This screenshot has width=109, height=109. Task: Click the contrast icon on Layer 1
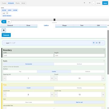pyautogui.click(x=100, y=43)
